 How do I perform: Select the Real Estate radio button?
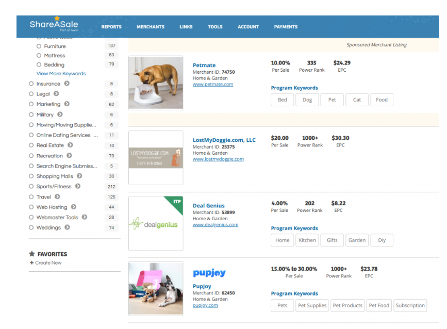[x=31, y=145]
